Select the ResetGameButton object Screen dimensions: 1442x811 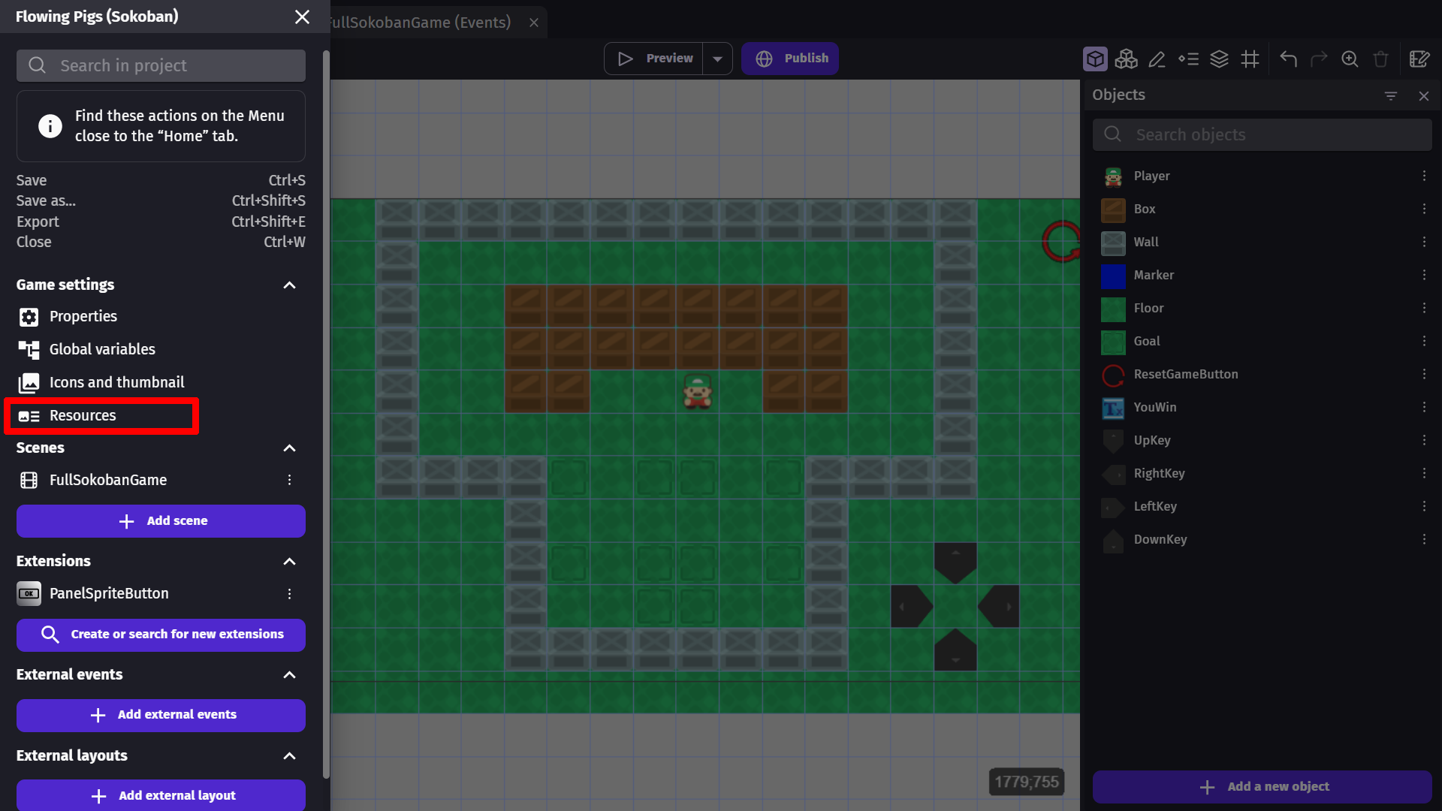1185,373
